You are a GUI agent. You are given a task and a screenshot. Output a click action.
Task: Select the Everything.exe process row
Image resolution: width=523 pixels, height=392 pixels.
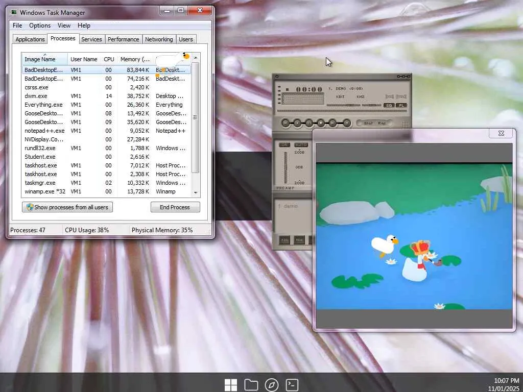pos(106,105)
